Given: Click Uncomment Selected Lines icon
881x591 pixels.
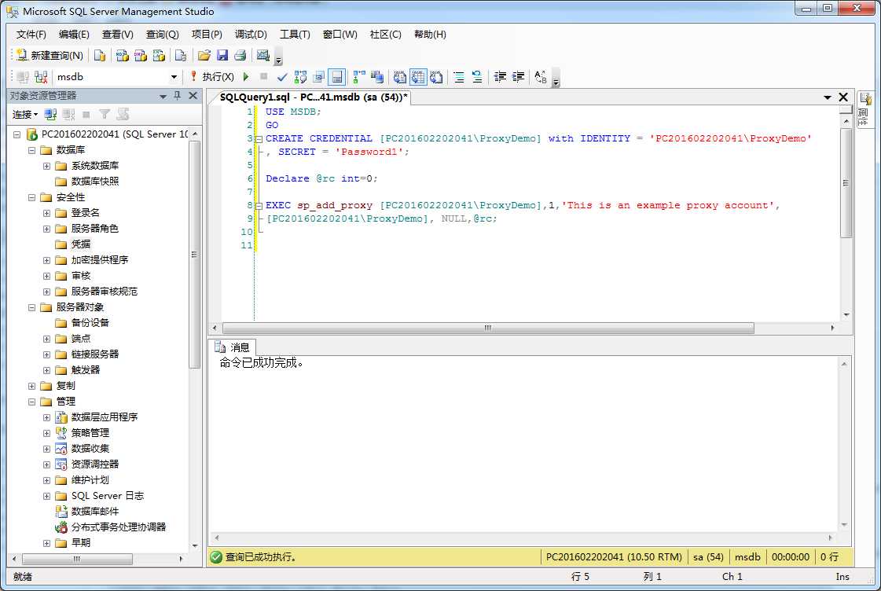Looking at the screenshot, I should 477,77.
